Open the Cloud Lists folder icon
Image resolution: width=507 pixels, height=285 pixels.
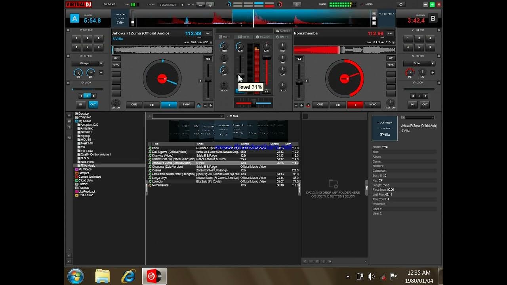(x=77, y=180)
